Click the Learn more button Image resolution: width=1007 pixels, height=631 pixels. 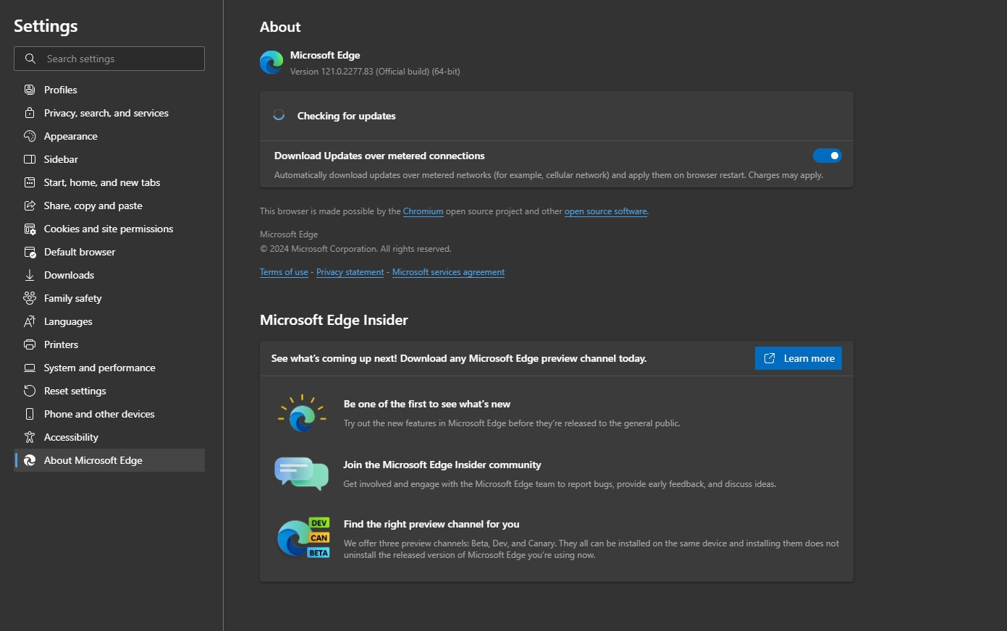[798, 357]
